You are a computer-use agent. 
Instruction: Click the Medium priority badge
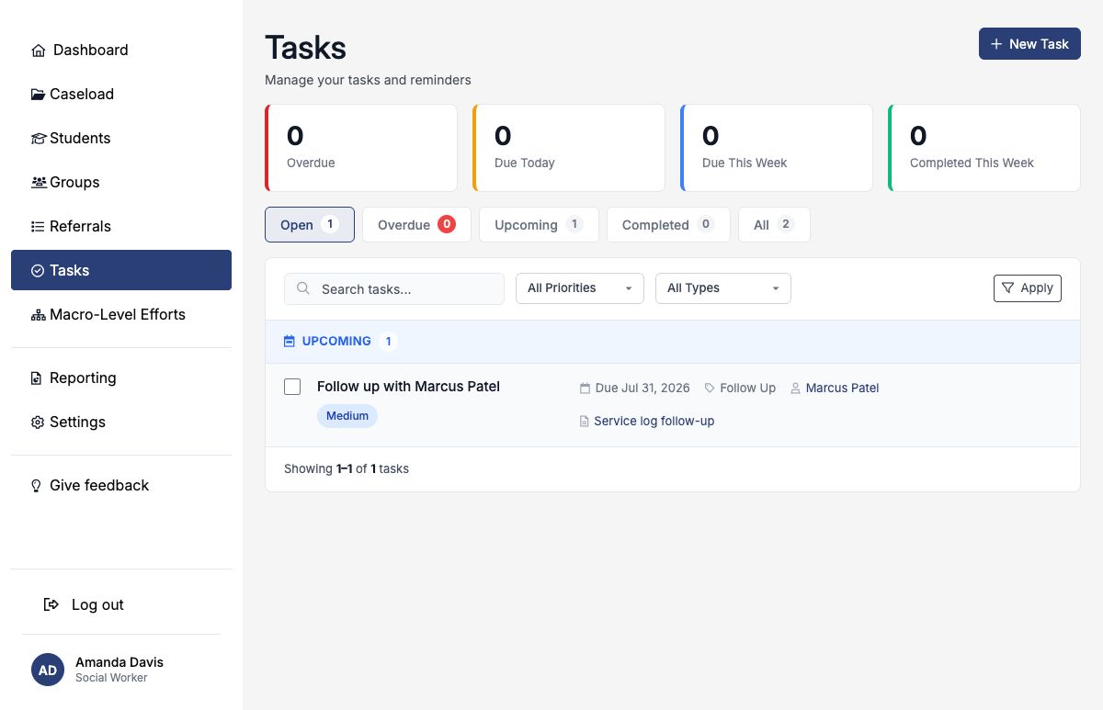[347, 416]
